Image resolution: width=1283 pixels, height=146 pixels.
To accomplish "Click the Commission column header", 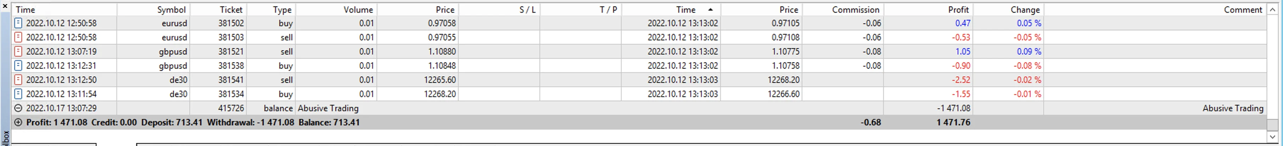I will 855,10.
